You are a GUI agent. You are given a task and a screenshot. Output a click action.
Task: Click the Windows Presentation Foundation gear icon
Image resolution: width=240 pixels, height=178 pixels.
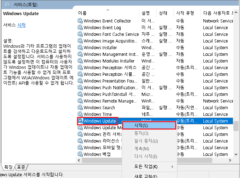(80, 81)
